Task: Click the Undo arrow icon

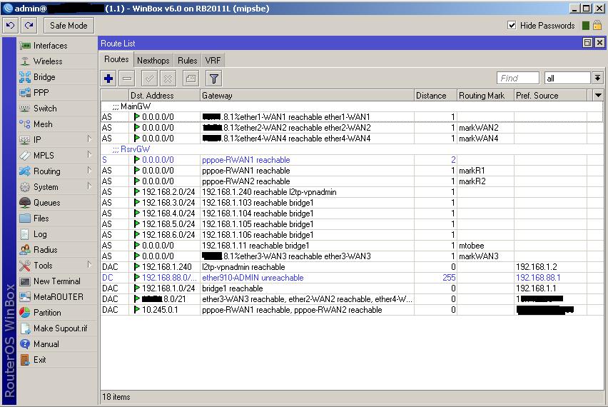Action: point(11,26)
